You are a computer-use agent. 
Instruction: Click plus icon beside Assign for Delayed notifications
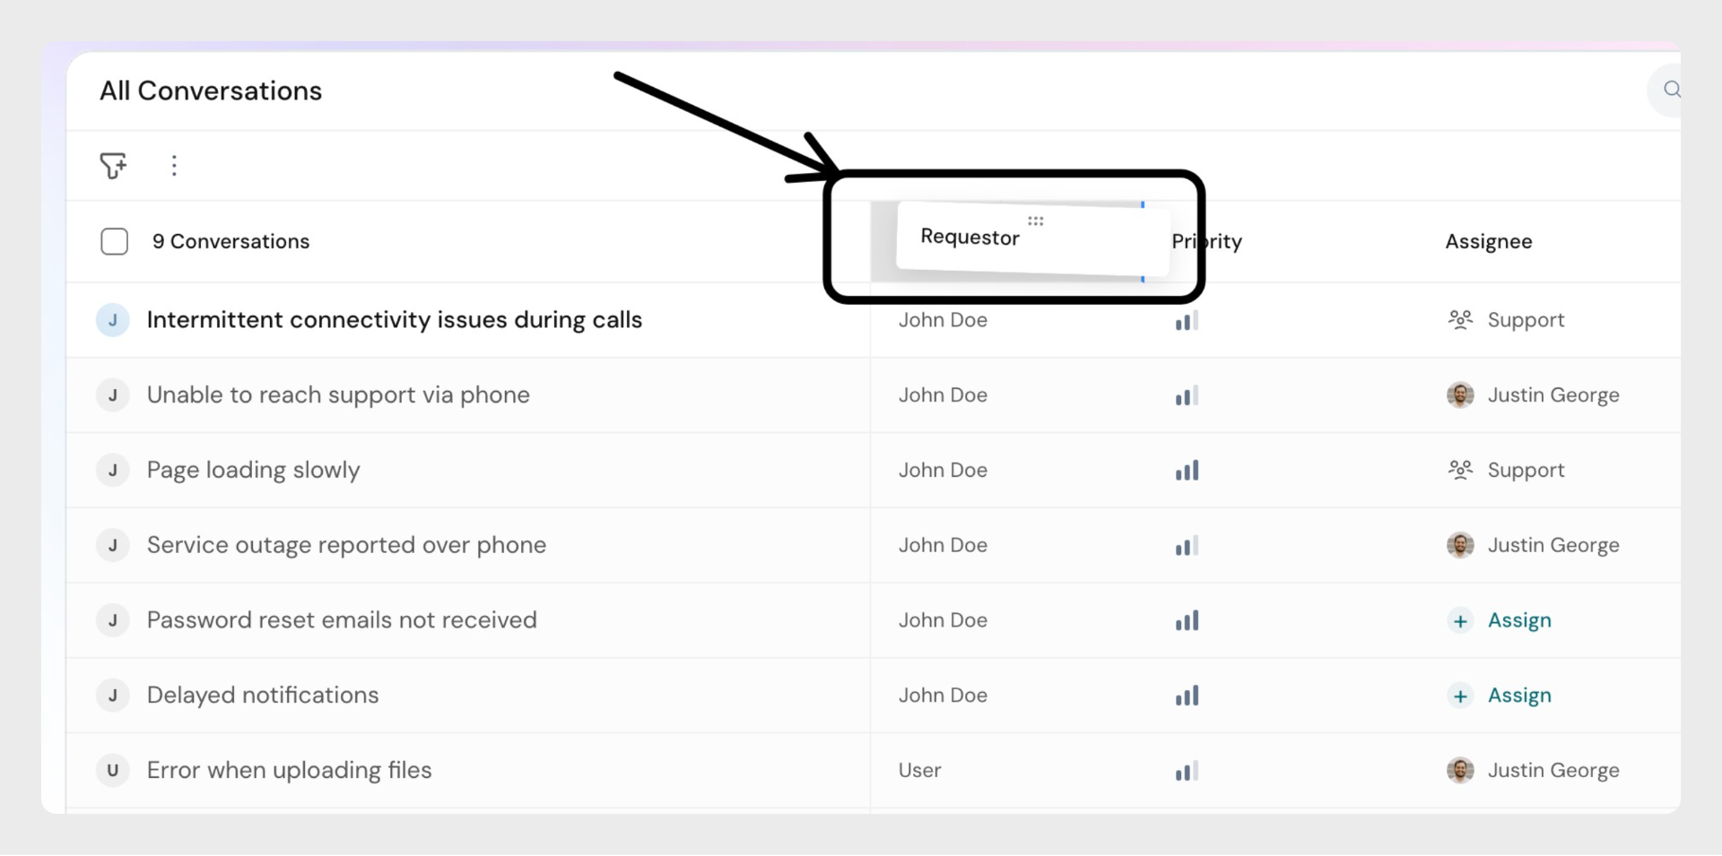coord(1460,696)
